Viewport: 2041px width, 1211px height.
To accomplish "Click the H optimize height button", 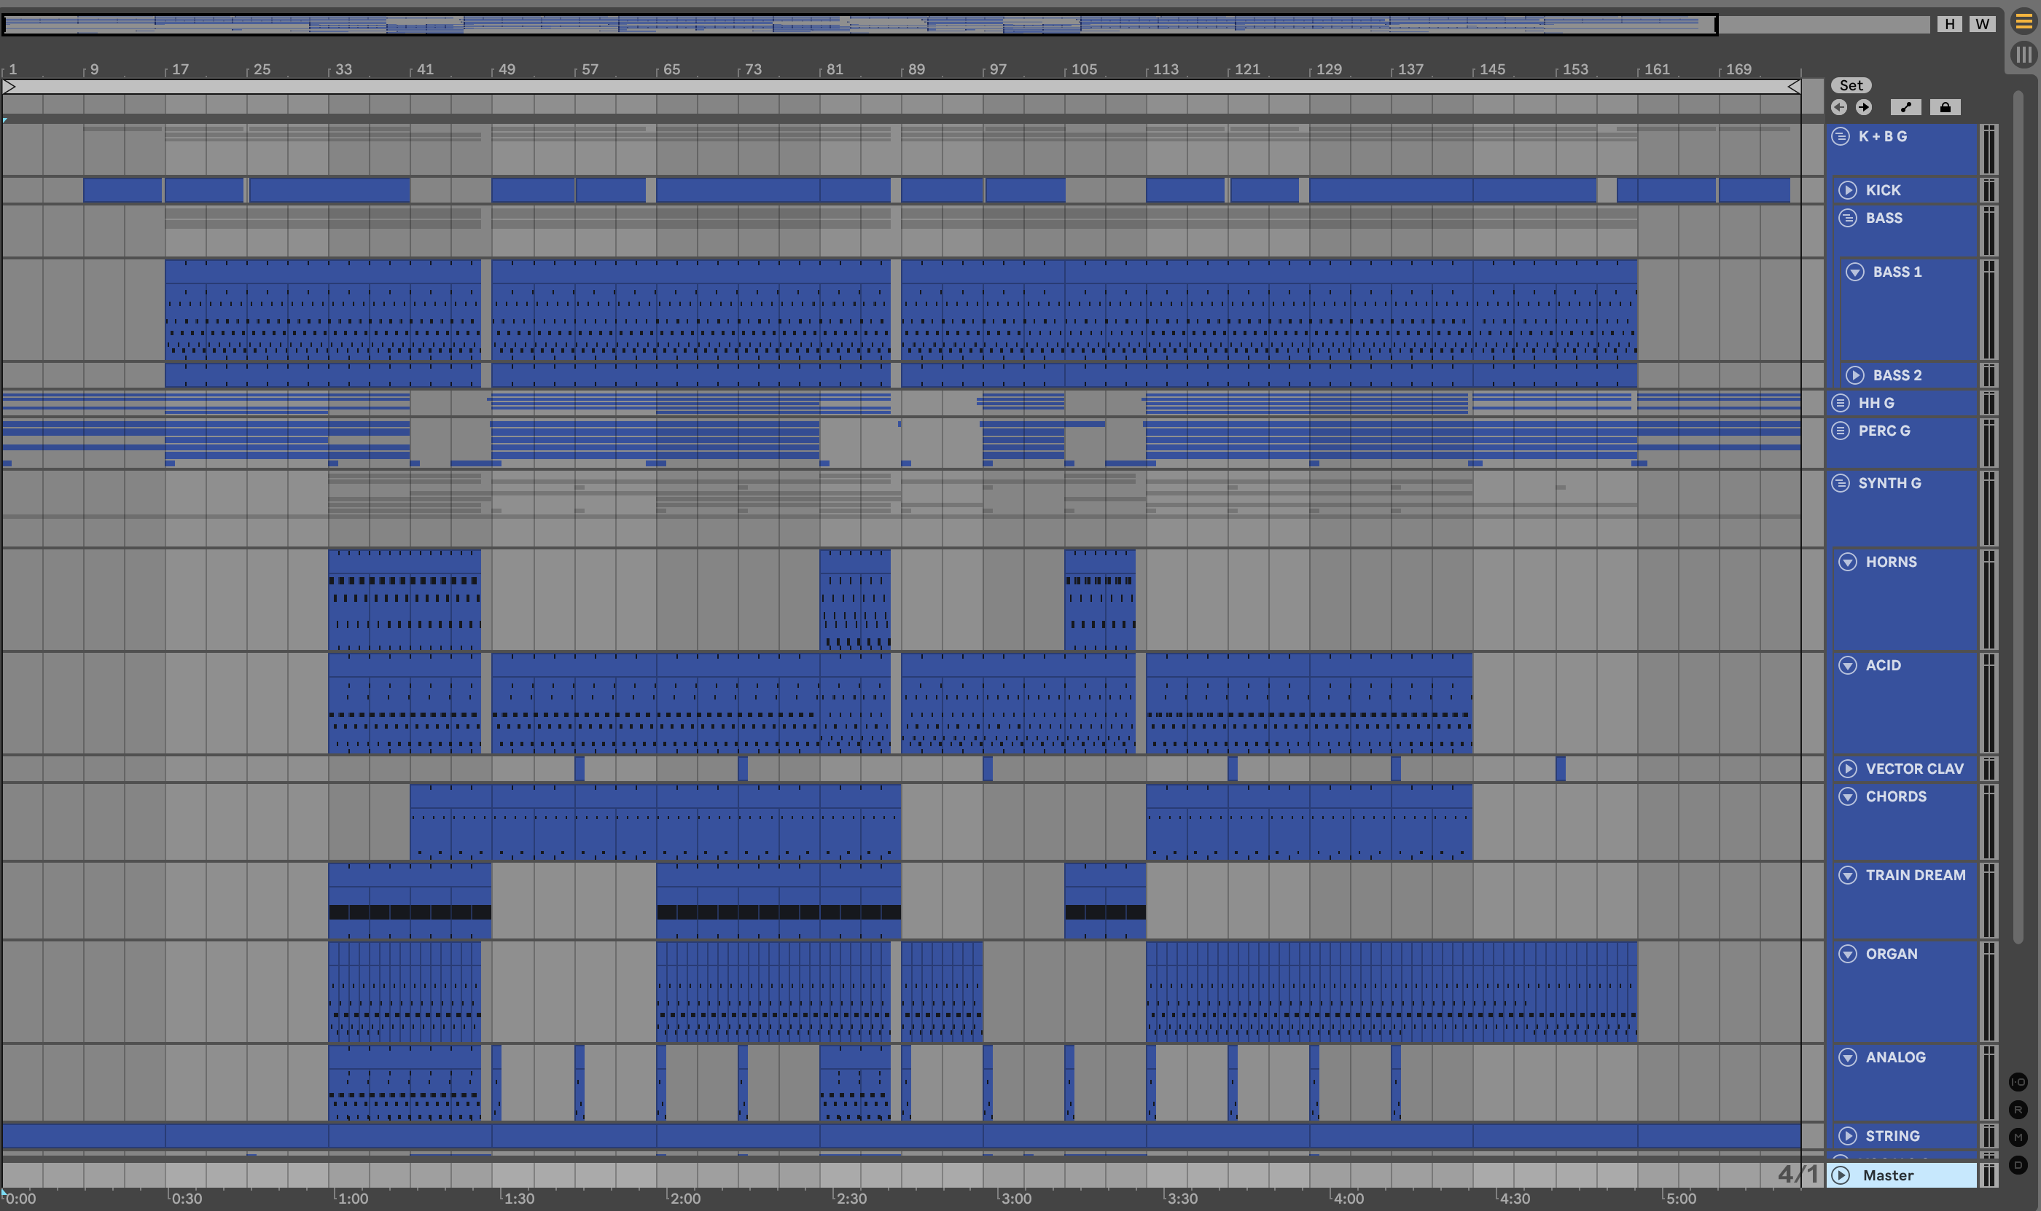I will point(1950,23).
